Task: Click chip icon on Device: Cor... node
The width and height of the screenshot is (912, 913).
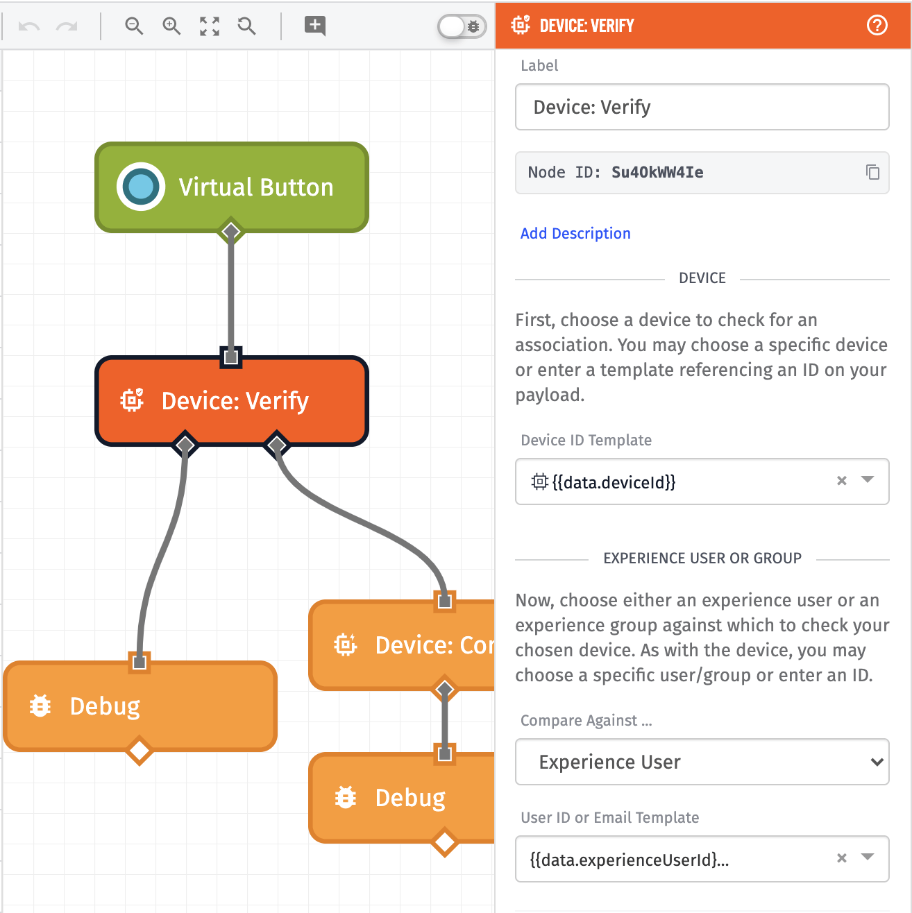Action: coord(346,645)
